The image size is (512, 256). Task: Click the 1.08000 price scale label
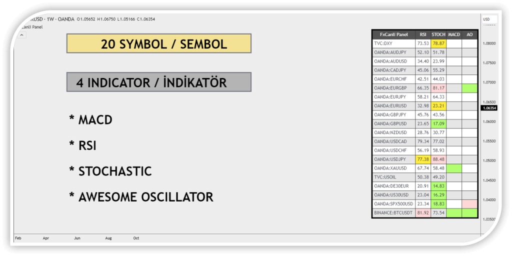[x=488, y=43]
